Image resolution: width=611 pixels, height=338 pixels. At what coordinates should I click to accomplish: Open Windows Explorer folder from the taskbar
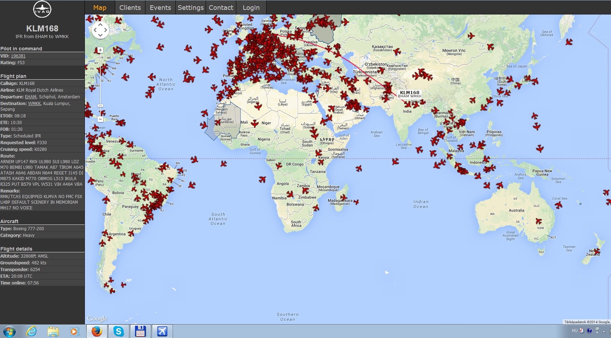click(x=53, y=331)
